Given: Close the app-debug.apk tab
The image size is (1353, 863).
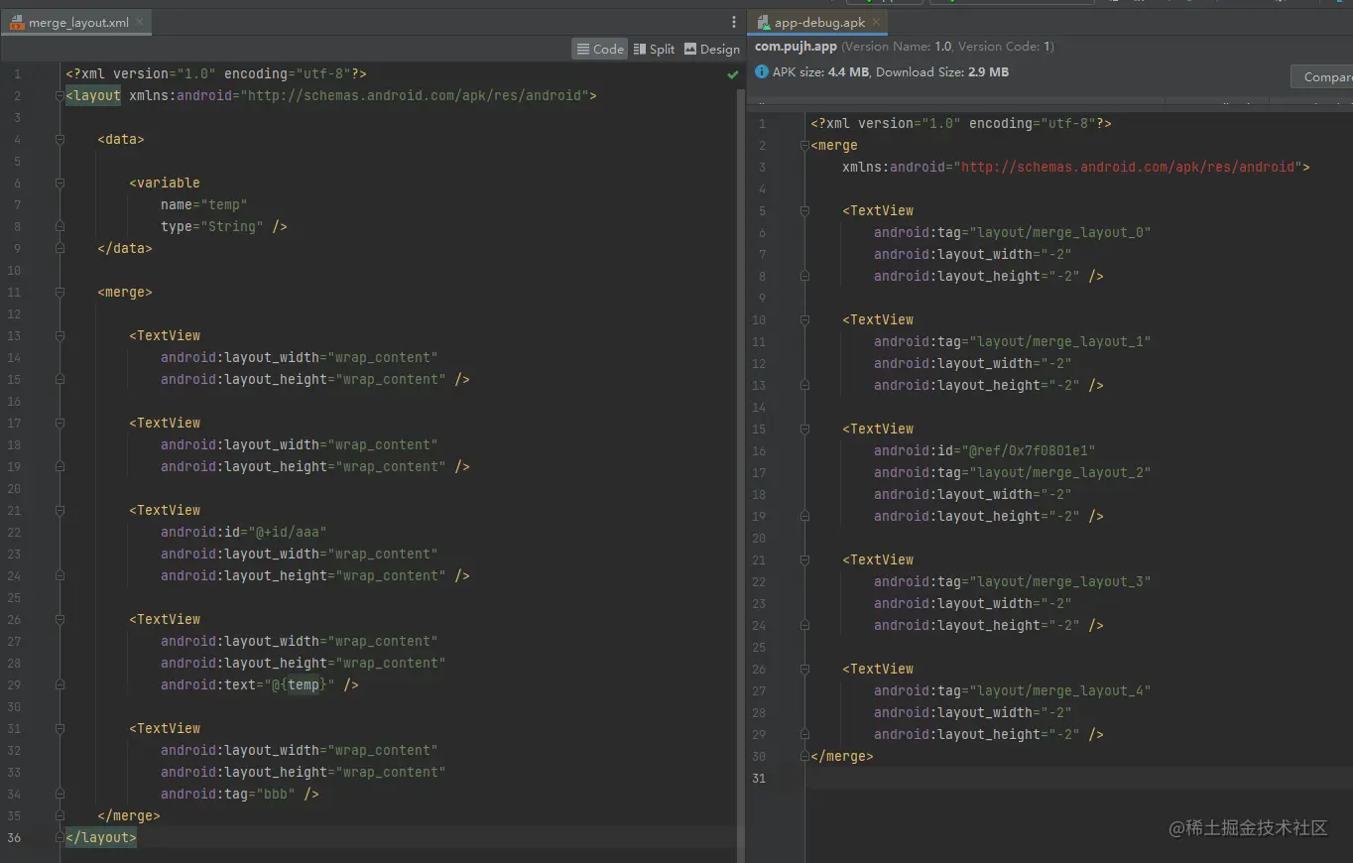Looking at the screenshot, I should click(x=876, y=22).
